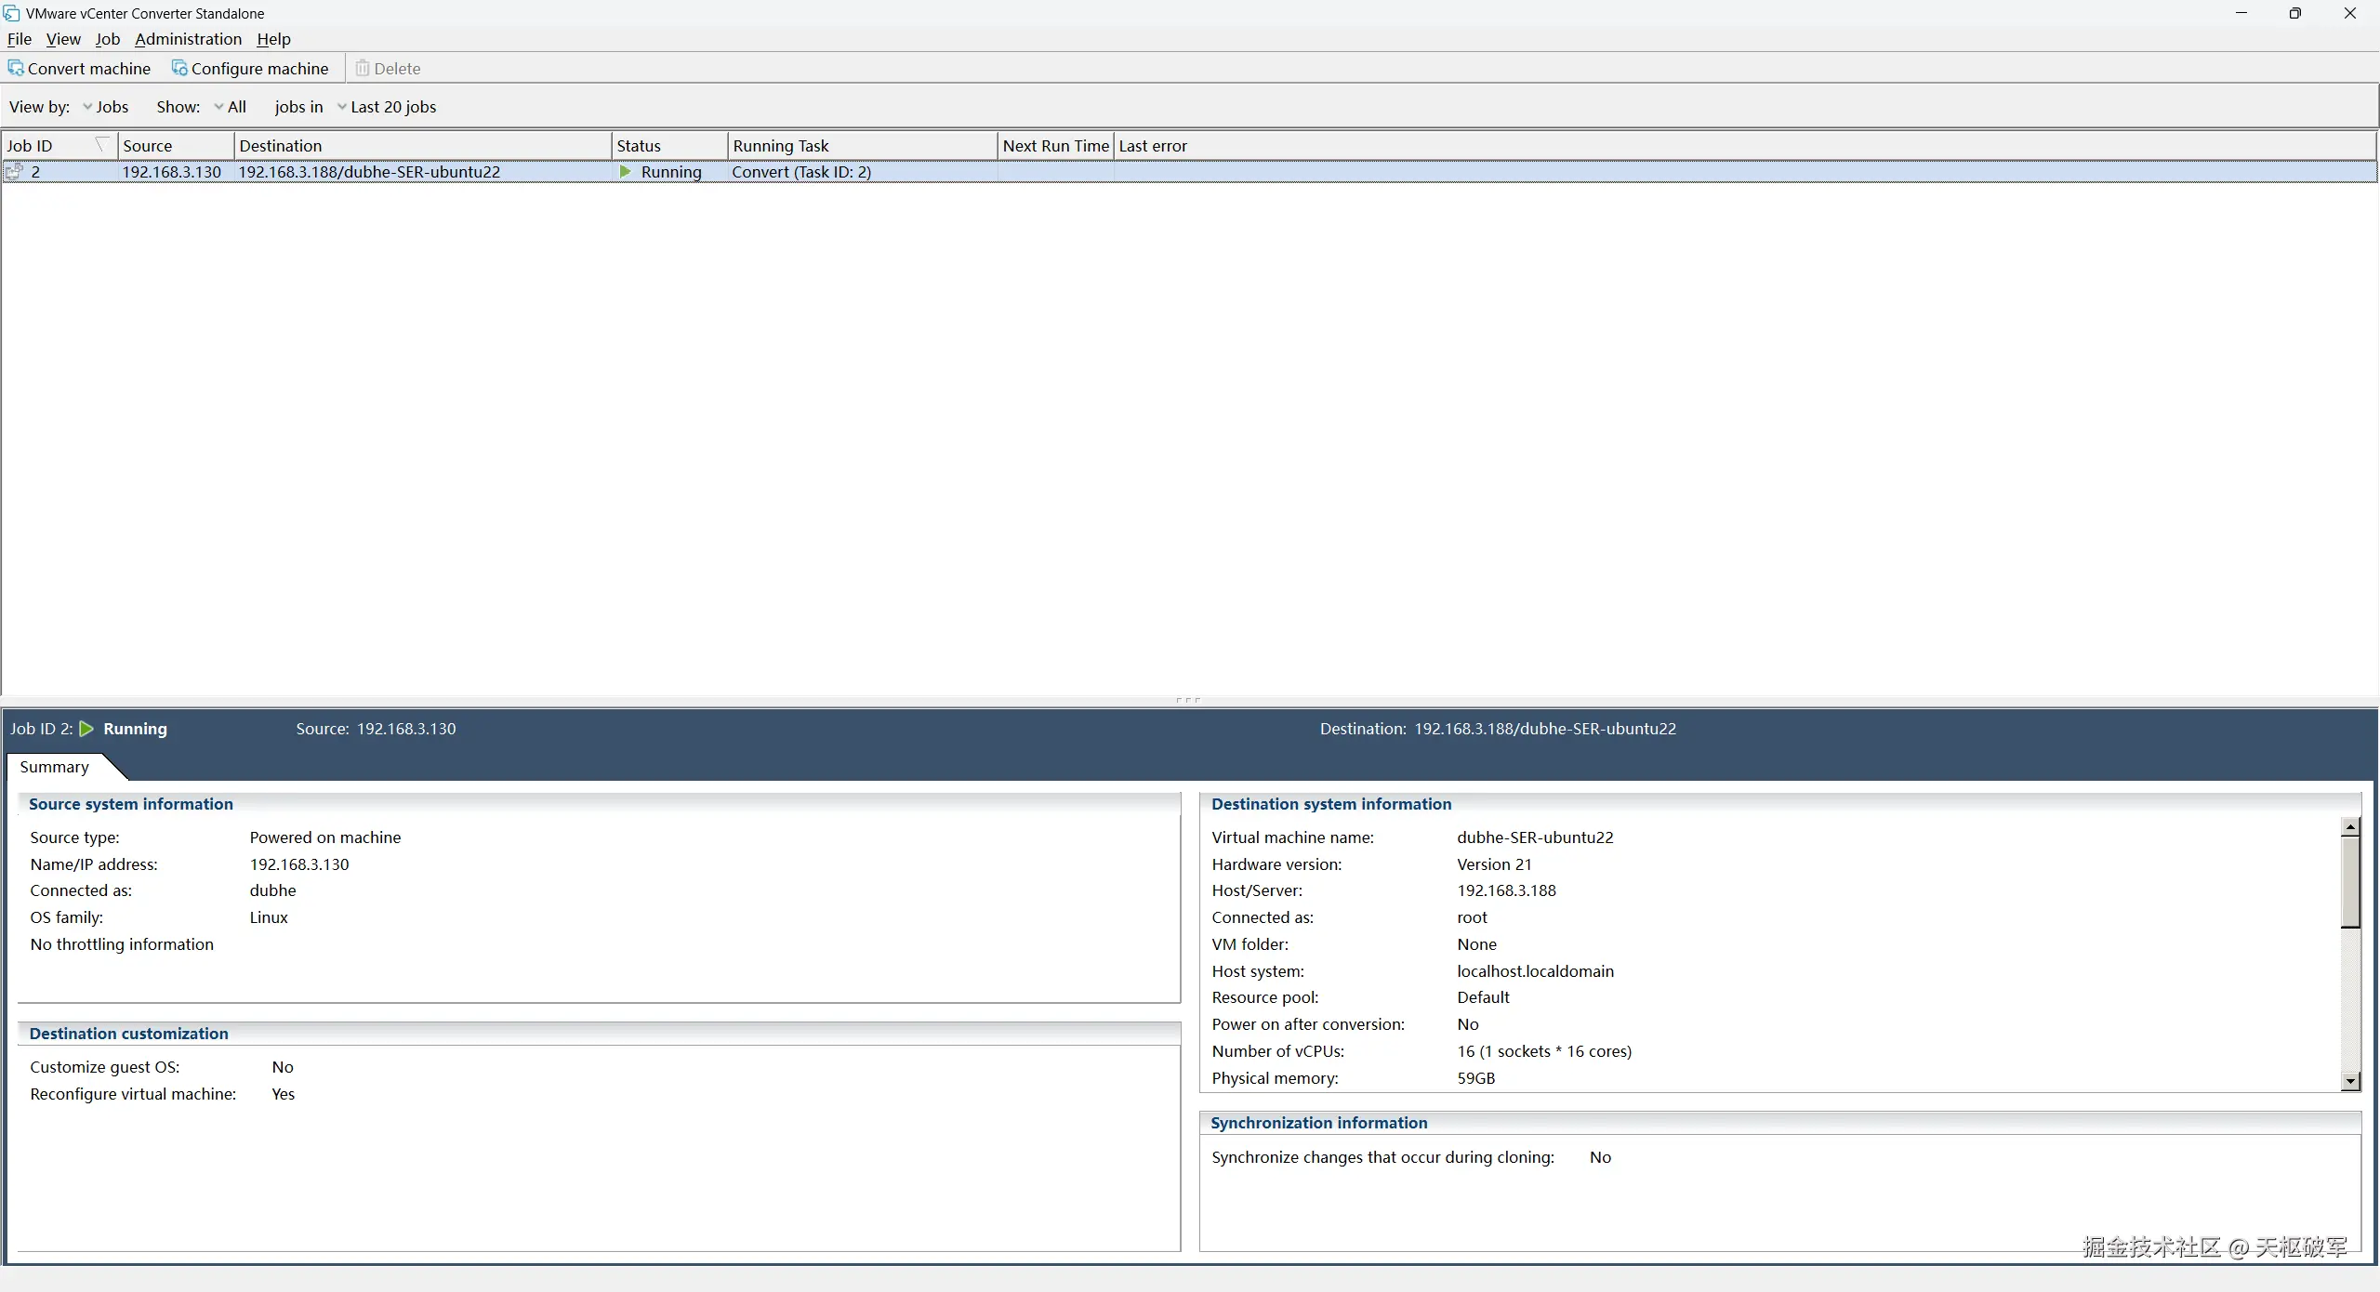Click the Configure machine toolbar icon

coord(179,68)
